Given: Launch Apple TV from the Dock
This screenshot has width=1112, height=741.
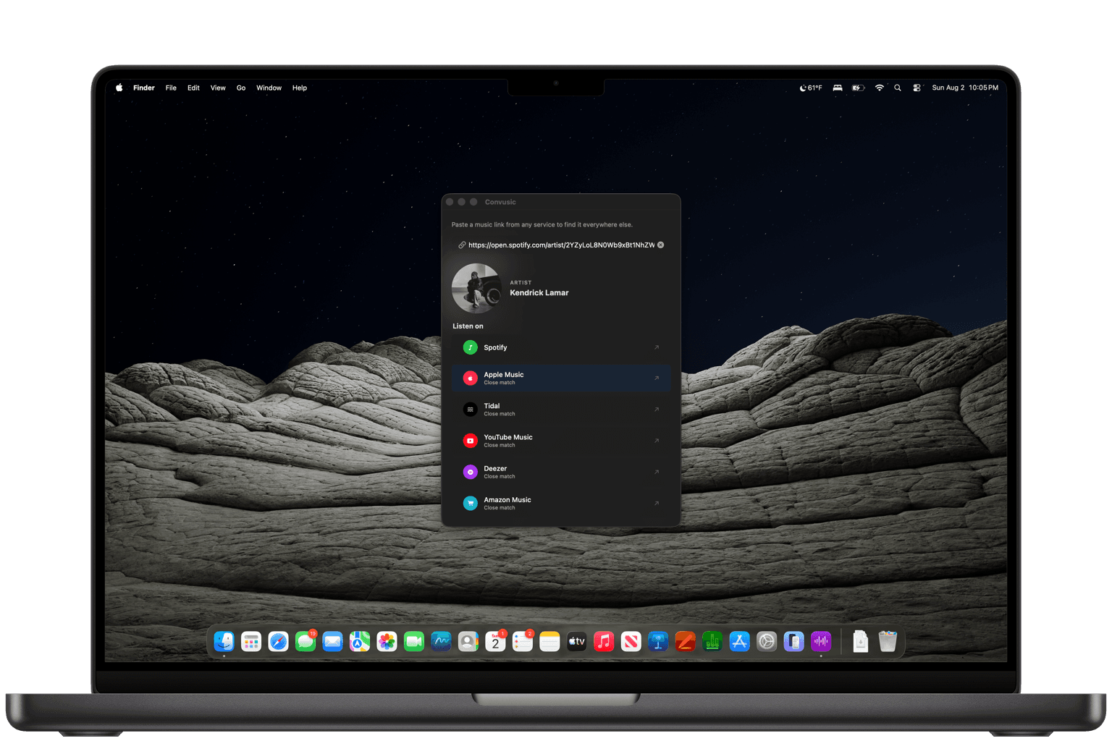Looking at the screenshot, I should 577,641.
